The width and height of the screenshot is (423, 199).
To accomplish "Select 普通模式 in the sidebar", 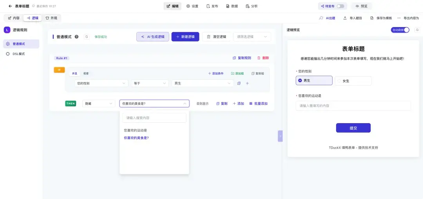I will point(21,44).
